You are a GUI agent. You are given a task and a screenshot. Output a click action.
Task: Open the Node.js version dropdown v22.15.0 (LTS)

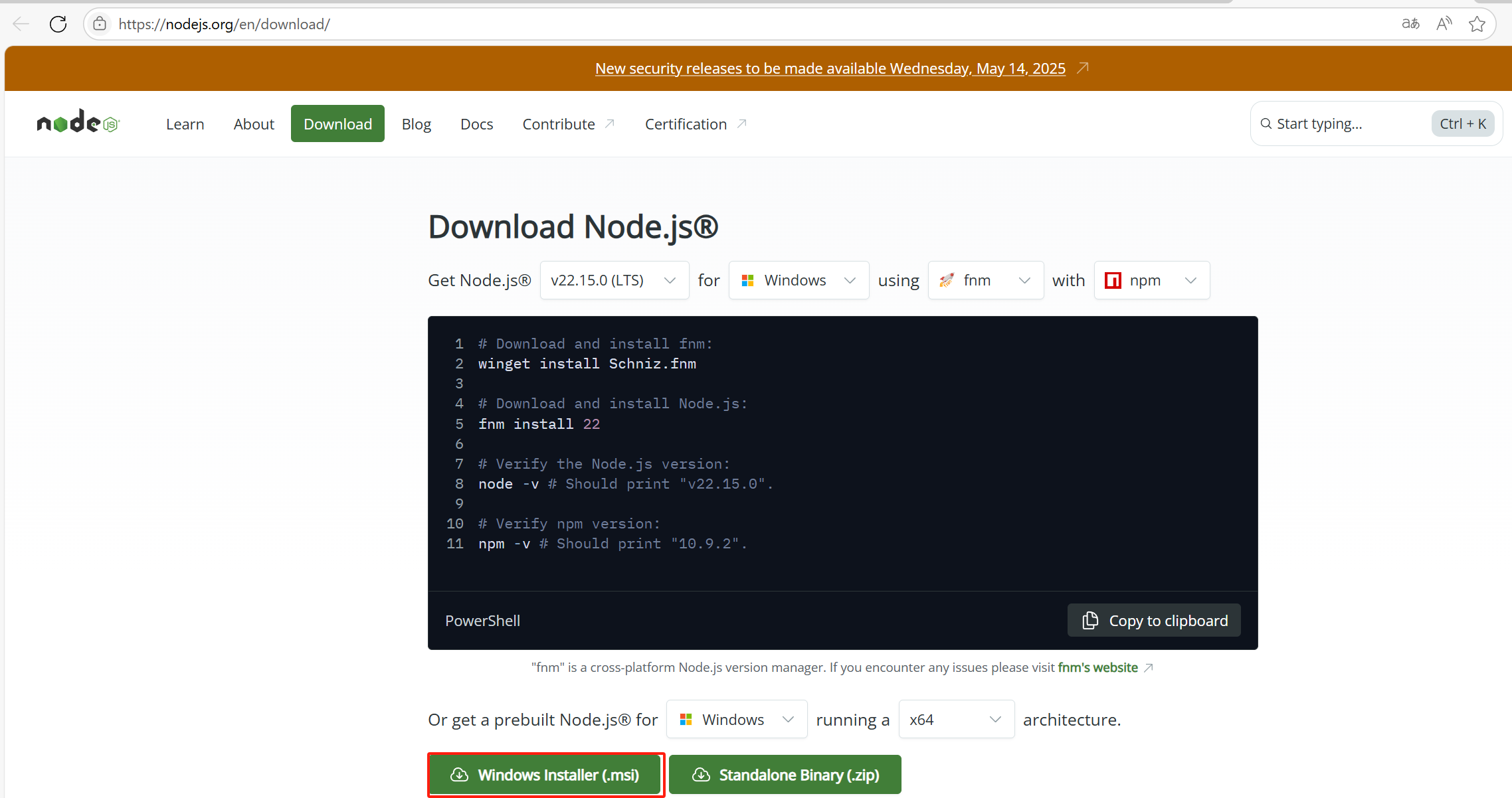coord(614,280)
